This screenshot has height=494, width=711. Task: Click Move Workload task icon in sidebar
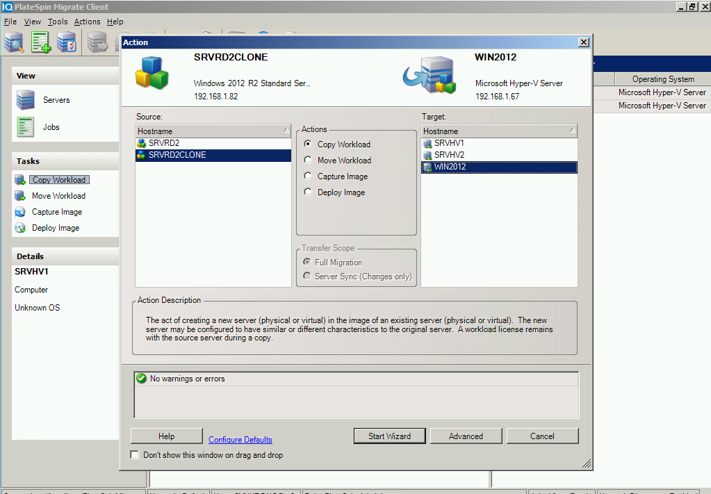click(20, 196)
